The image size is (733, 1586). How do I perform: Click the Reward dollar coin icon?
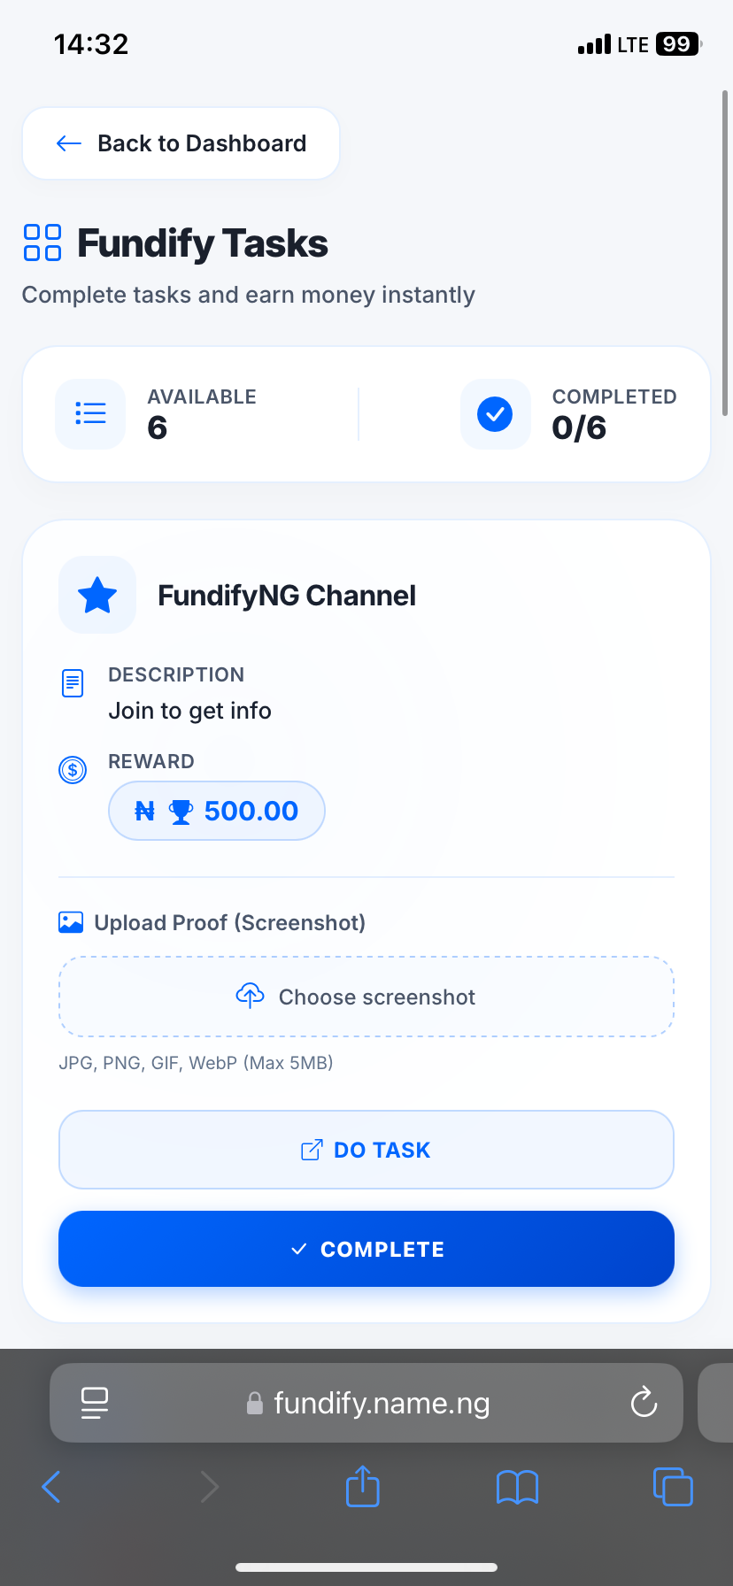click(73, 770)
